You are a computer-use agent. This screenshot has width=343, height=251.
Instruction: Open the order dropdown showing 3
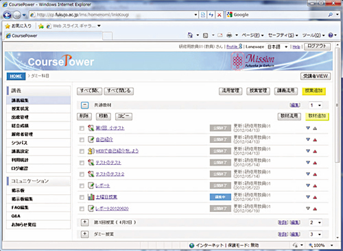[316, 234]
